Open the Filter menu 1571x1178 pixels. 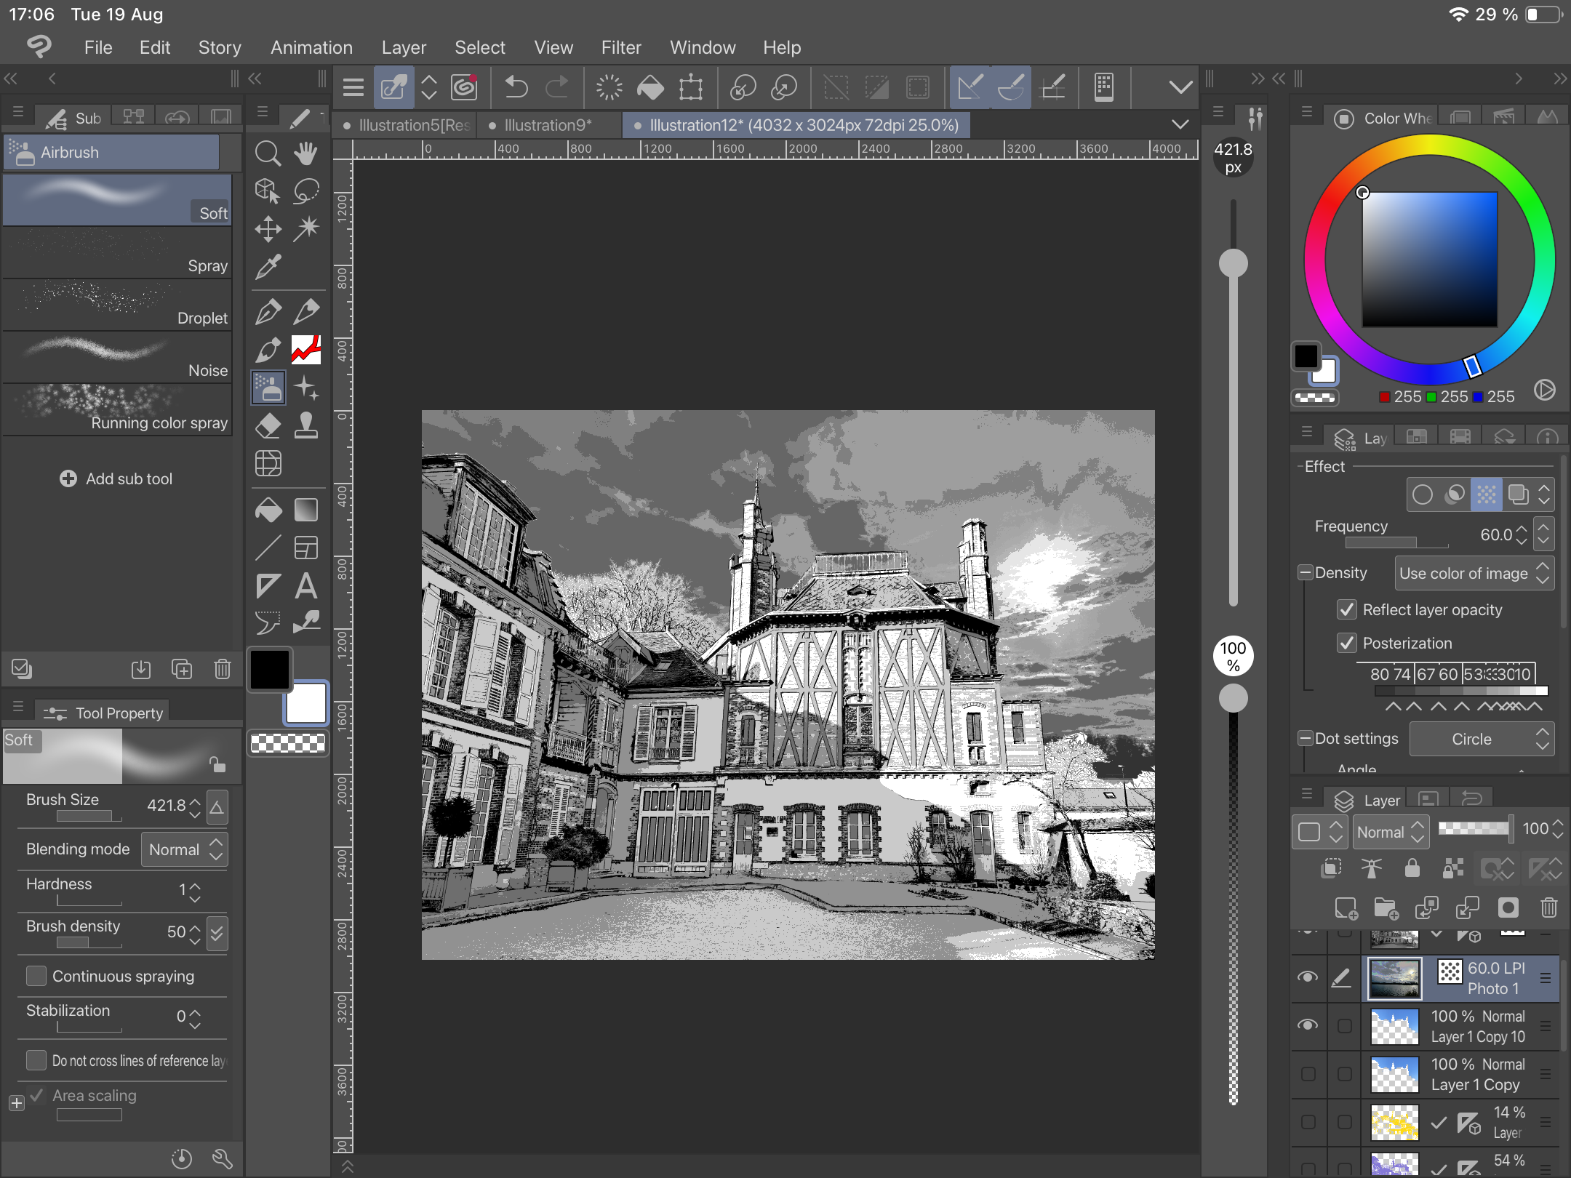click(621, 47)
